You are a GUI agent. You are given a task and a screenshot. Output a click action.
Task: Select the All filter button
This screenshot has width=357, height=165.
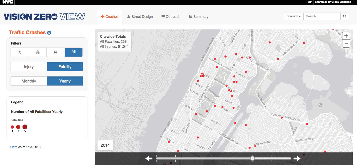coord(74,52)
